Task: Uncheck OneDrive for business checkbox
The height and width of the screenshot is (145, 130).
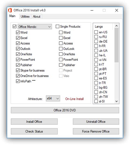Action: pos(18,76)
